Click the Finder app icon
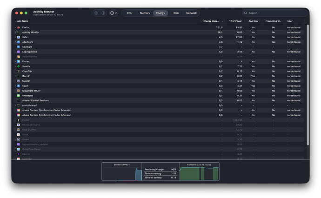 tap(19, 61)
